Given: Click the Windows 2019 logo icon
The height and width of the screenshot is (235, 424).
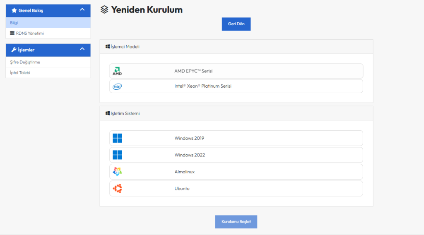Looking at the screenshot, I should 117,138.
